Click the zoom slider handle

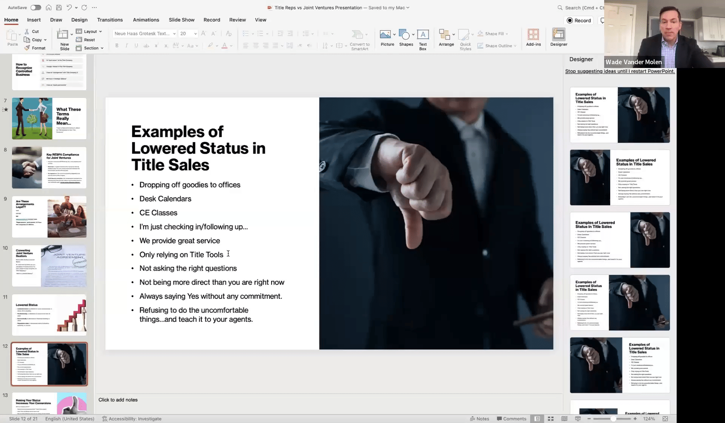[613, 419]
